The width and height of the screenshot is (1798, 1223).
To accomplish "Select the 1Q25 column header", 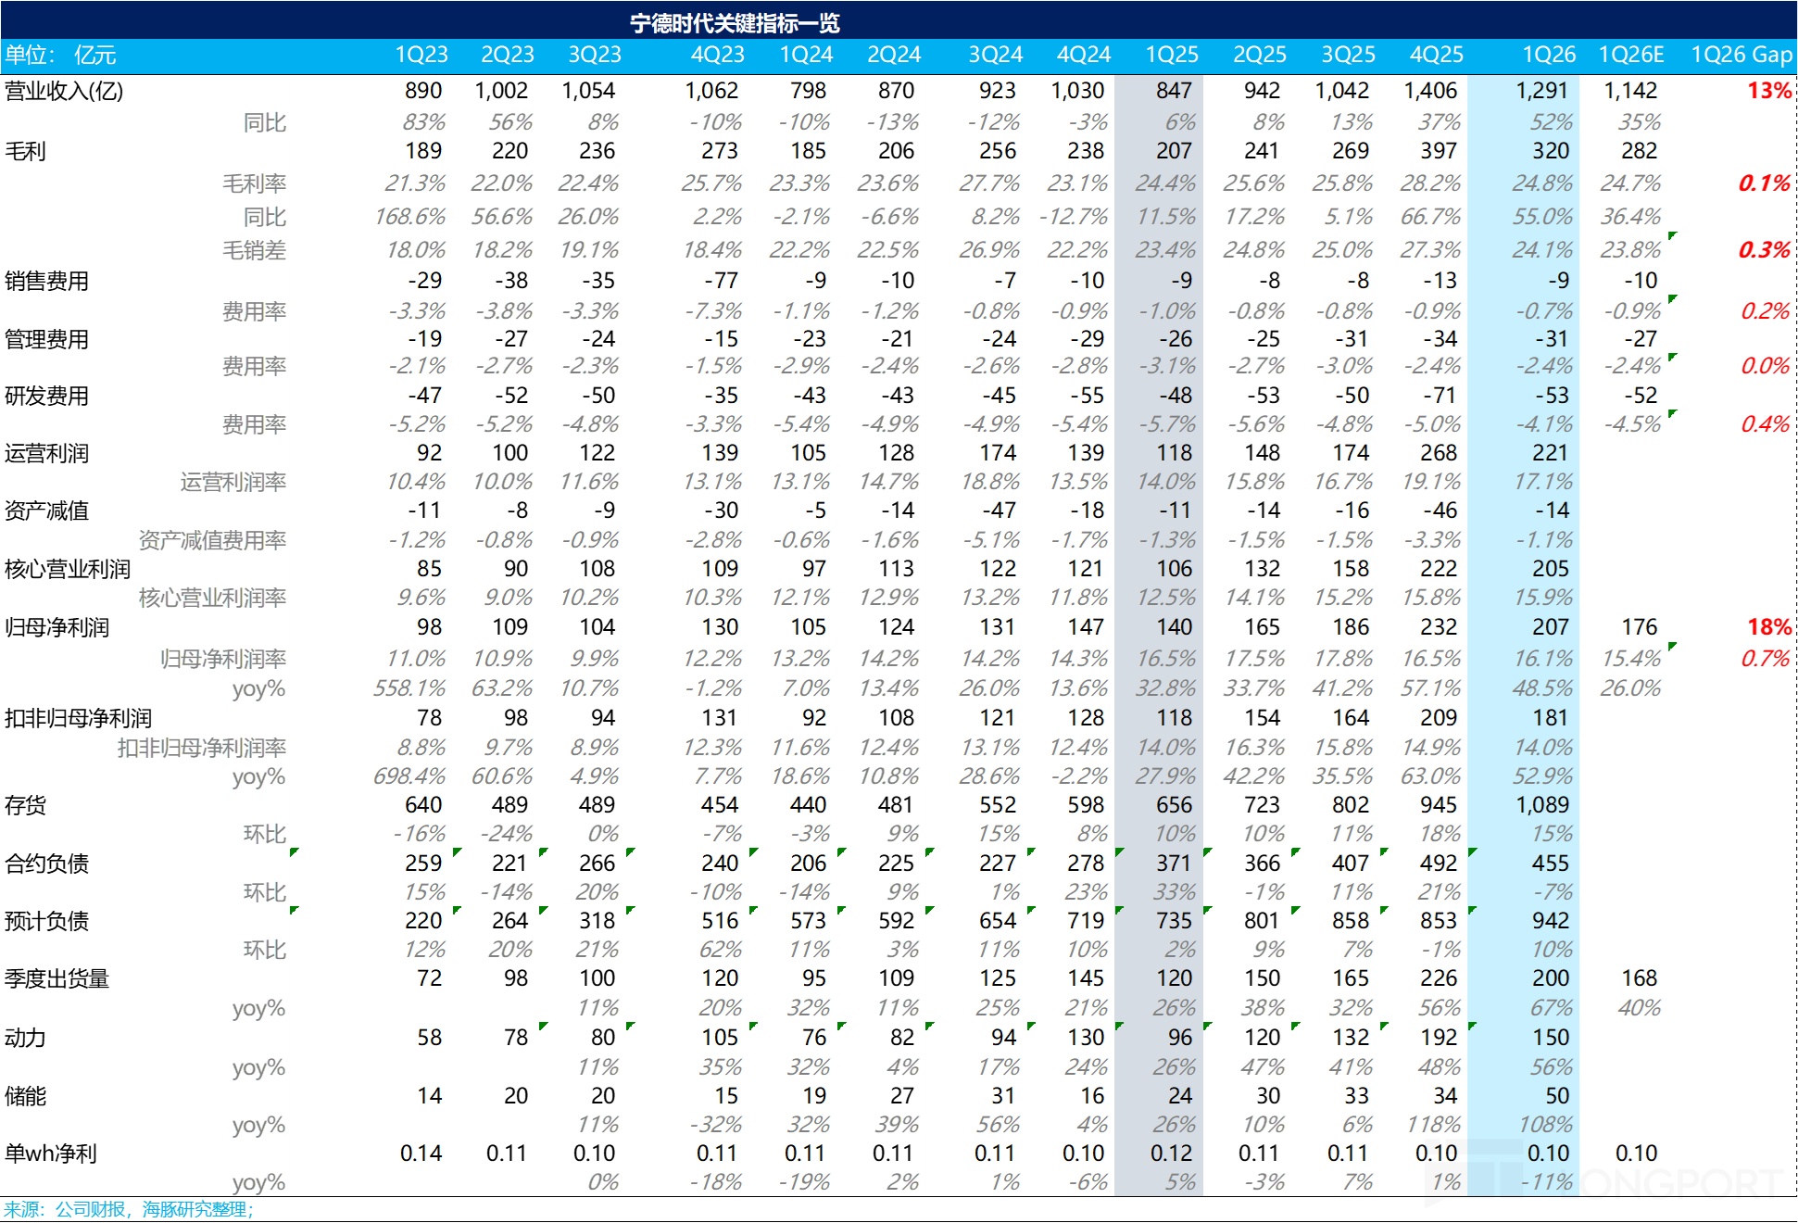I will (x=1171, y=55).
